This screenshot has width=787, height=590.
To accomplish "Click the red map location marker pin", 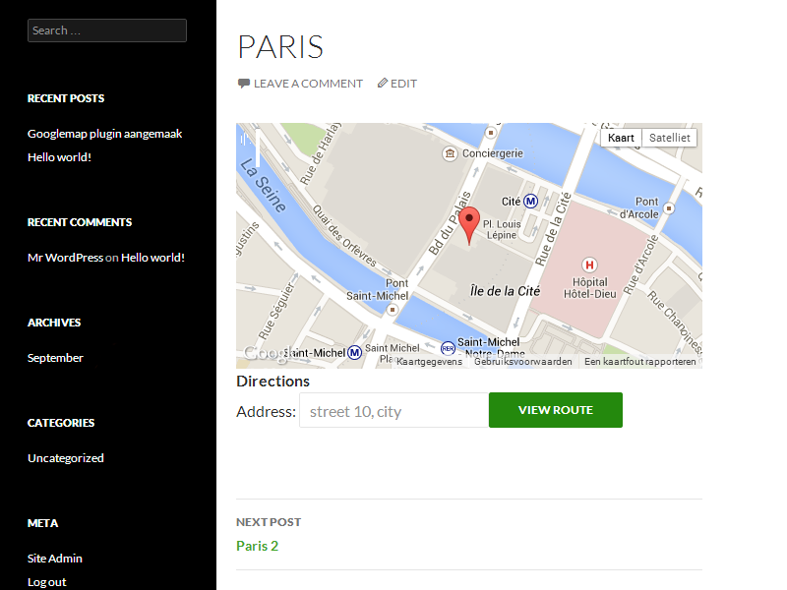I will (469, 225).
